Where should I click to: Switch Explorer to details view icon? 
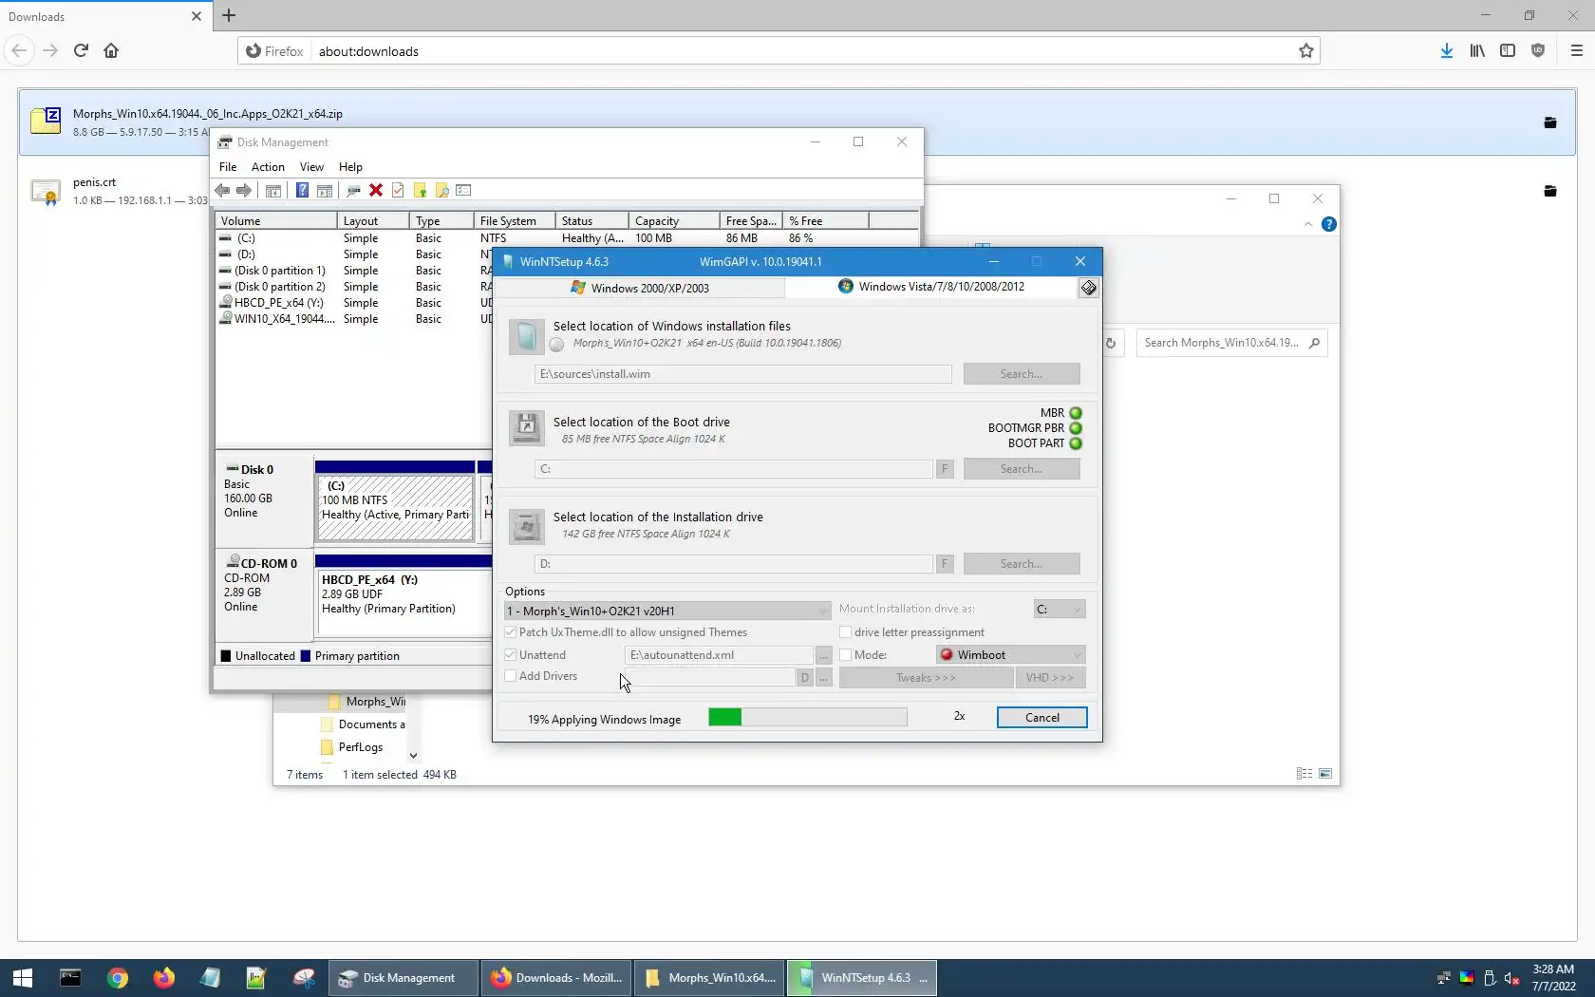1304,774
